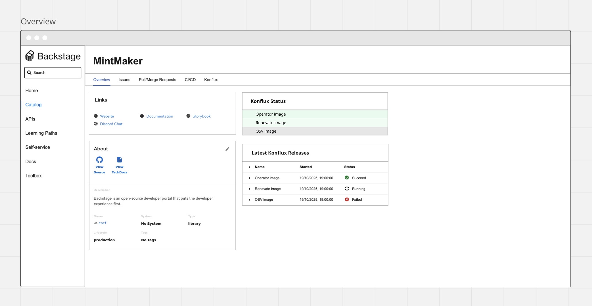Viewport: 592px width, 306px height.
Task: Go to Pull/Merge Requests tab
Action: click(x=157, y=80)
